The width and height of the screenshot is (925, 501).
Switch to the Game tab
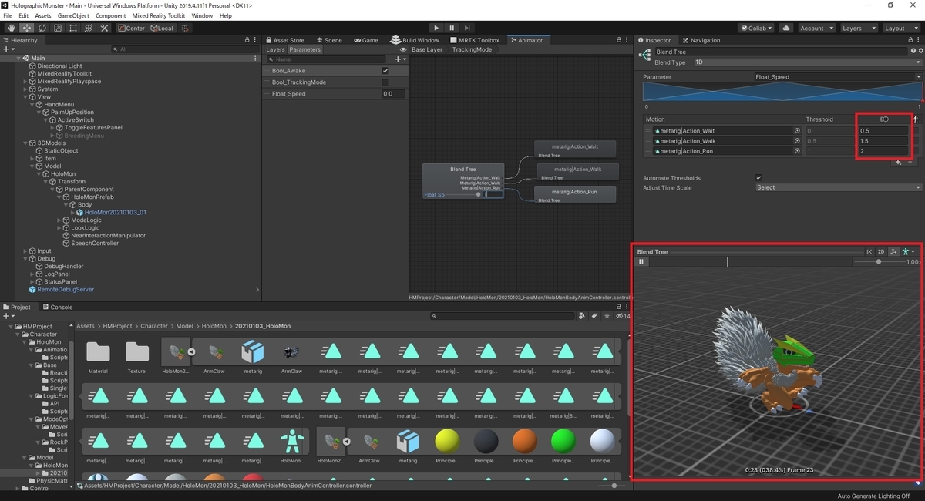click(365, 40)
